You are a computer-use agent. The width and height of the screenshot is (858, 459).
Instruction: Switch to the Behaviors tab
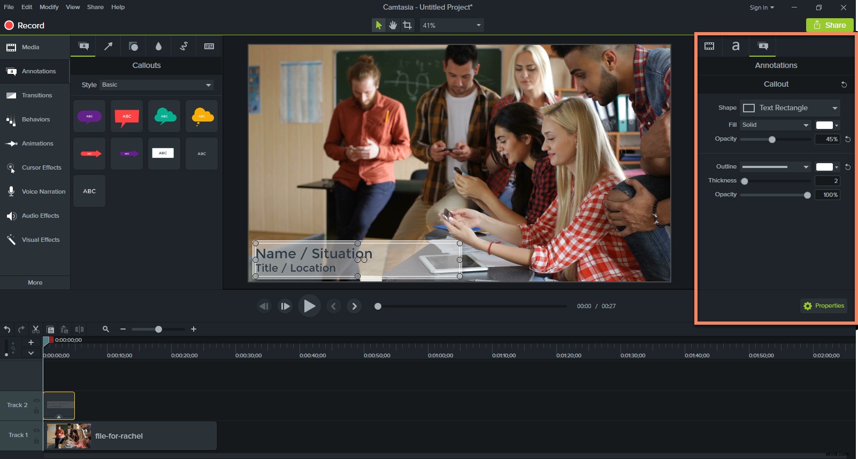[35, 119]
